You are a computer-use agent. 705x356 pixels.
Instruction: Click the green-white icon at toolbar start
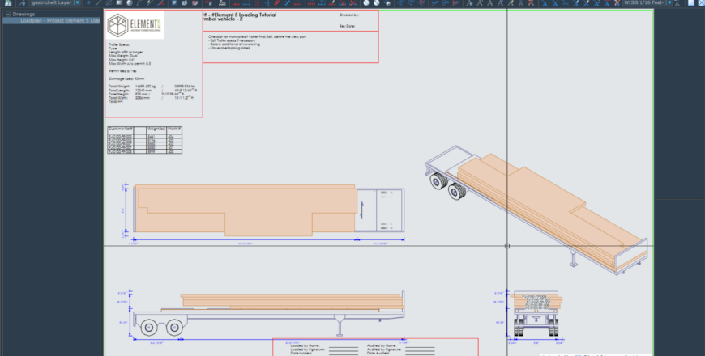pos(8,2)
